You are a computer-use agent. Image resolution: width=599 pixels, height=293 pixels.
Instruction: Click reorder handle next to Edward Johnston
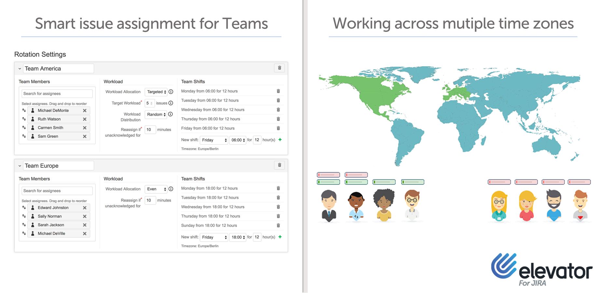click(x=24, y=207)
